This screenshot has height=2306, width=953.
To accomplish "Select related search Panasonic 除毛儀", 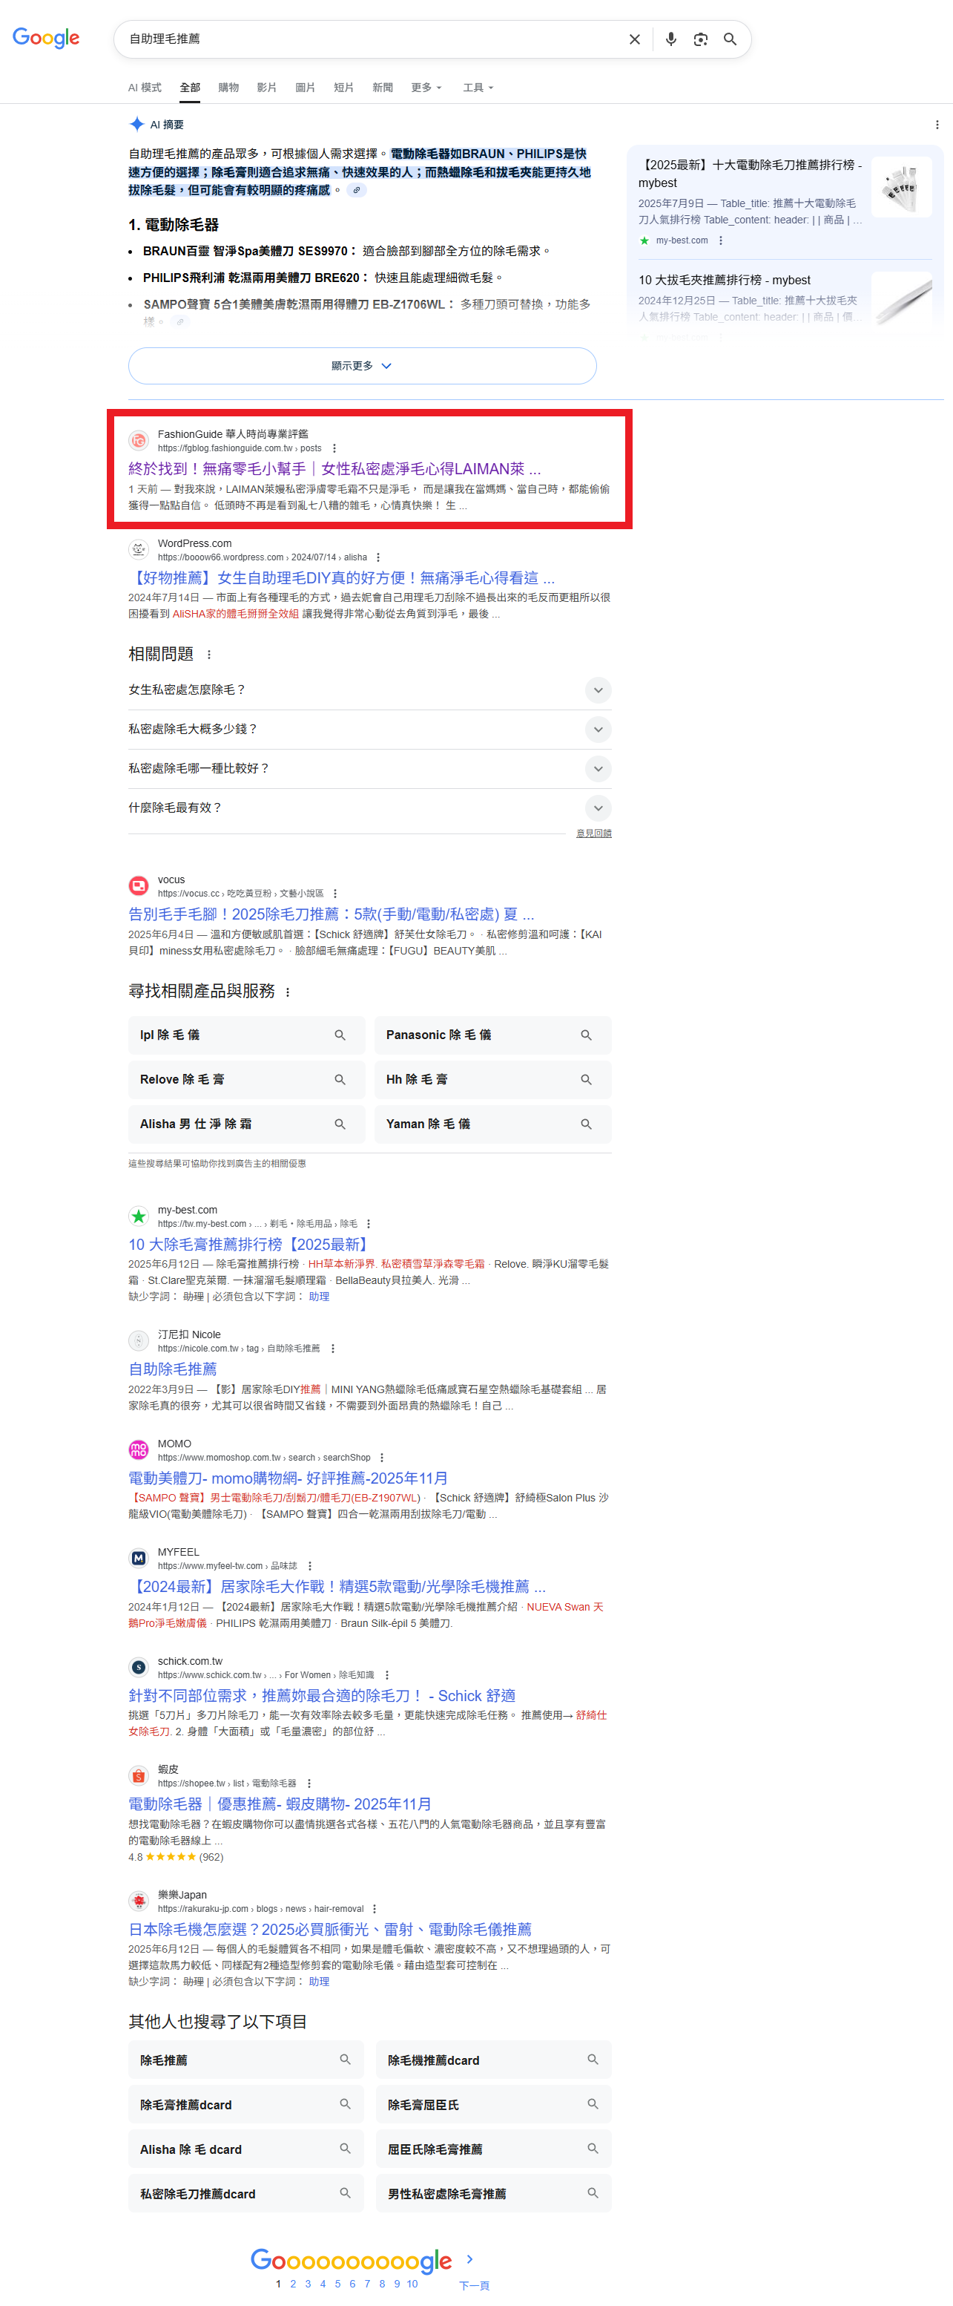I will (x=492, y=1035).
